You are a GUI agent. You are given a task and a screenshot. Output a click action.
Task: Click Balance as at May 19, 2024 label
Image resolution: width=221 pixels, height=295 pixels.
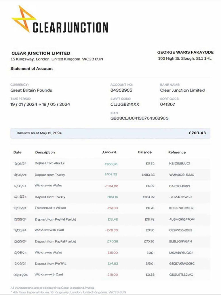click(x=39, y=133)
